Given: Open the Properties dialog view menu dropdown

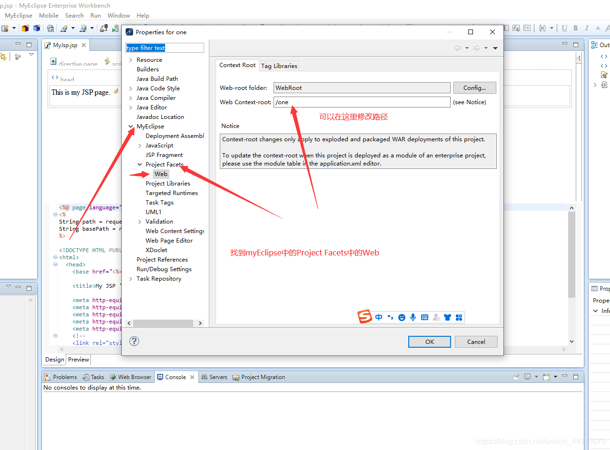Looking at the screenshot, I should coord(495,48).
